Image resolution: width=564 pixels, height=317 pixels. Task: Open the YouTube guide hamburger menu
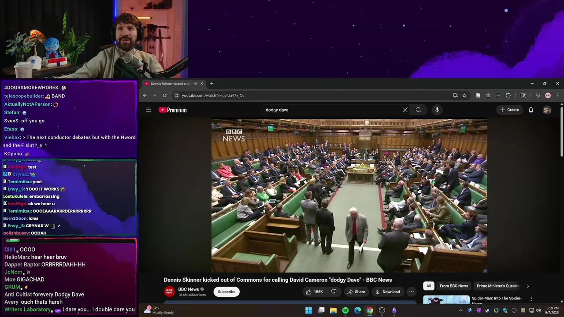[x=148, y=110]
